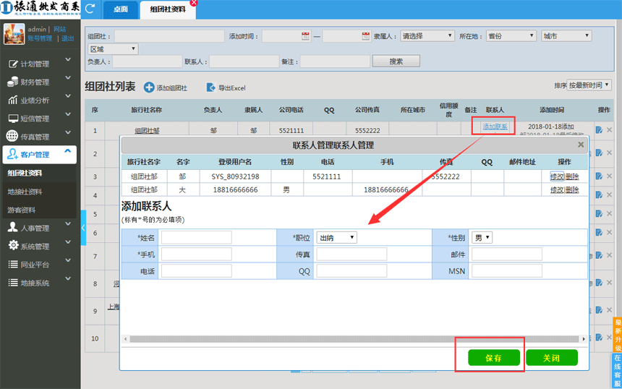The width and height of the screenshot is (622, 389).
Task: Click the 搜索 search button
Action: tap(396, 61)
